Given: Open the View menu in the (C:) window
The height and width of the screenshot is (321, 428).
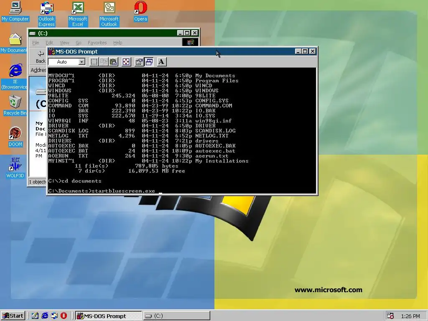Looking at the screenshot, I should (x=64, y=43).
